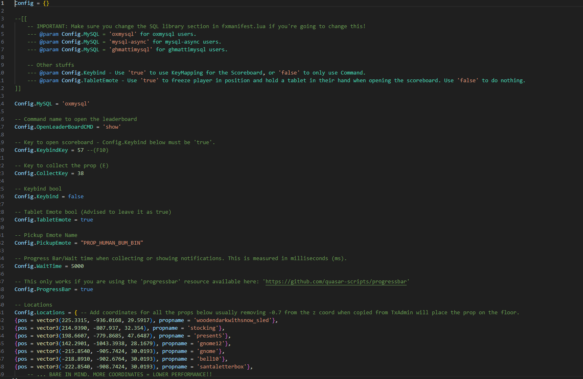Click the empty braces in Config = {}
The image size is (583, 379).
pyautogui.click(x=46, y=3)
